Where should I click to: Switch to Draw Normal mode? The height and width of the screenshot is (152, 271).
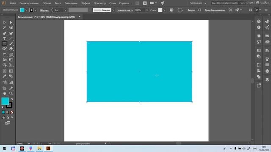(x=3, y=117)
